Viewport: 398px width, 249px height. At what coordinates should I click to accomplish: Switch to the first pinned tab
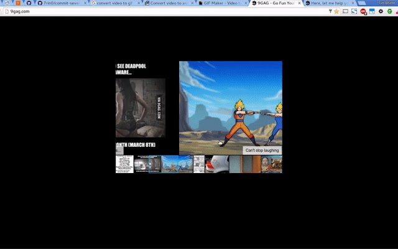pyautogui.click(x=7, y=3)
